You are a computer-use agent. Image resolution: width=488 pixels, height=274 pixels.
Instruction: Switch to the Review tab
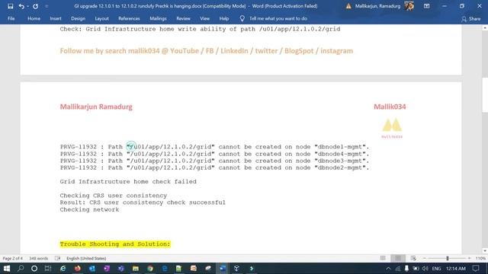[x=183, y=18]
